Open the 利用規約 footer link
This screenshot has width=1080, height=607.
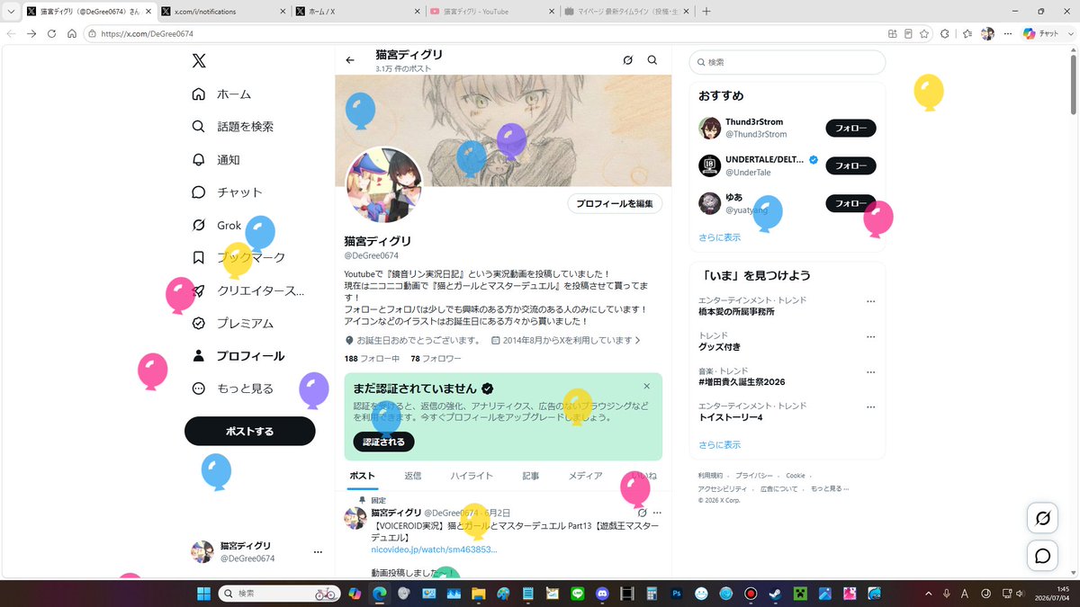click(710, 475)
